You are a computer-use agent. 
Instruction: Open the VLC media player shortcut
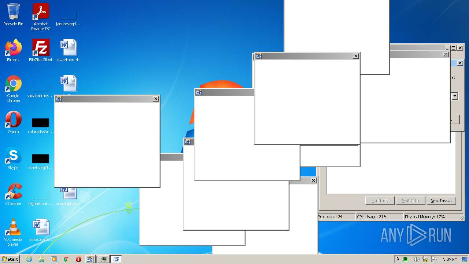click(13, 232)
